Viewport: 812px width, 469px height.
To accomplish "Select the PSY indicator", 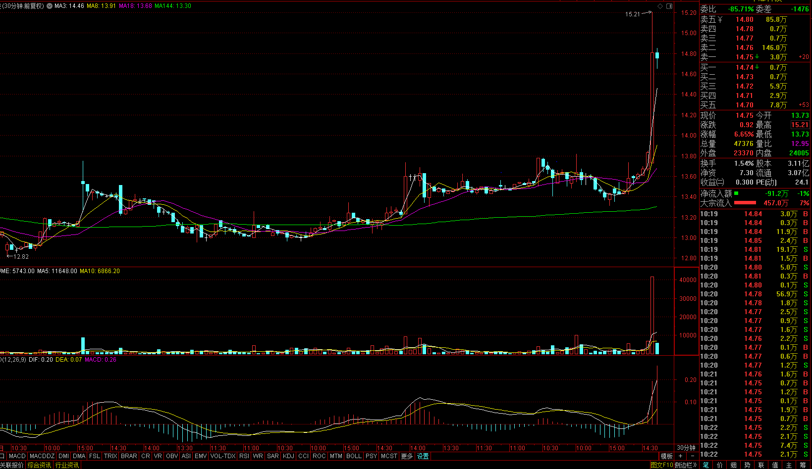I will tap(371, 456).
